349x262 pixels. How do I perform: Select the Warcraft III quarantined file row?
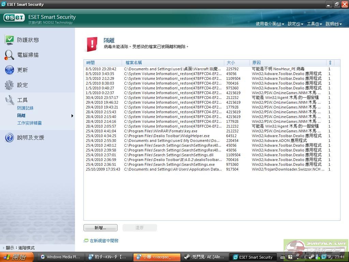pyautogui.click(x=172, y=69)
